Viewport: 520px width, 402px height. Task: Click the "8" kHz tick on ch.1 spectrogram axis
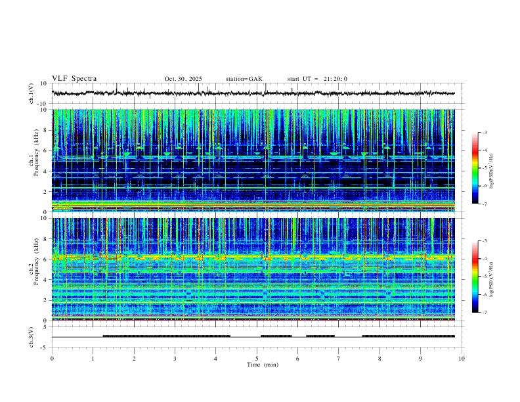[46, 130]
